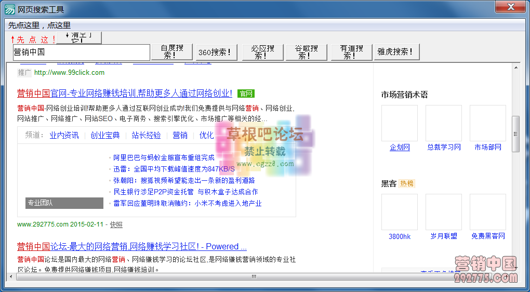The width and height of the screenshot is (530, 292).
Task: Open the 营销中国论坛 result title
Action: tap(132, 247)
